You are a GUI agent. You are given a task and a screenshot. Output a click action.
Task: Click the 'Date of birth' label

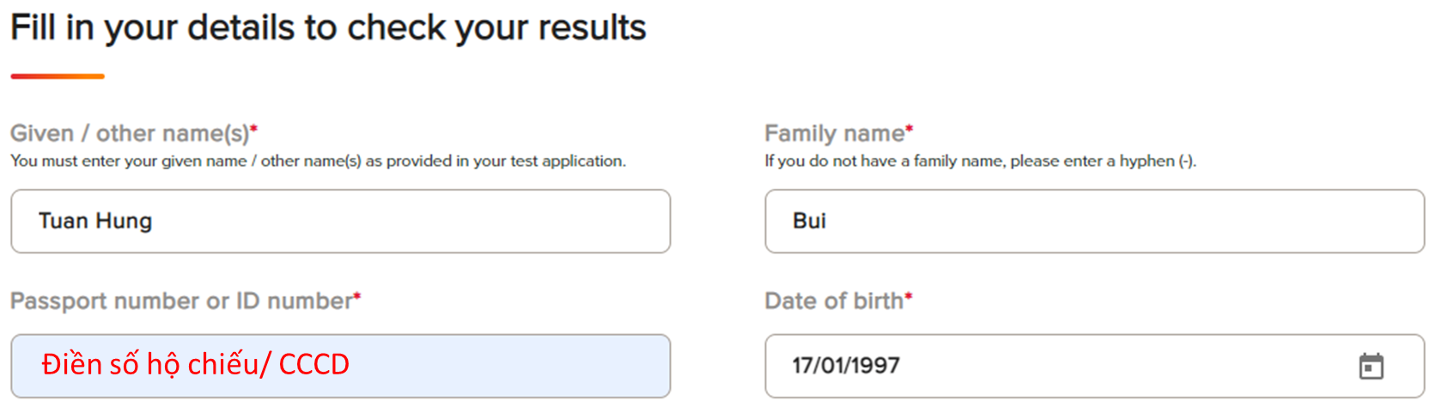834,301
